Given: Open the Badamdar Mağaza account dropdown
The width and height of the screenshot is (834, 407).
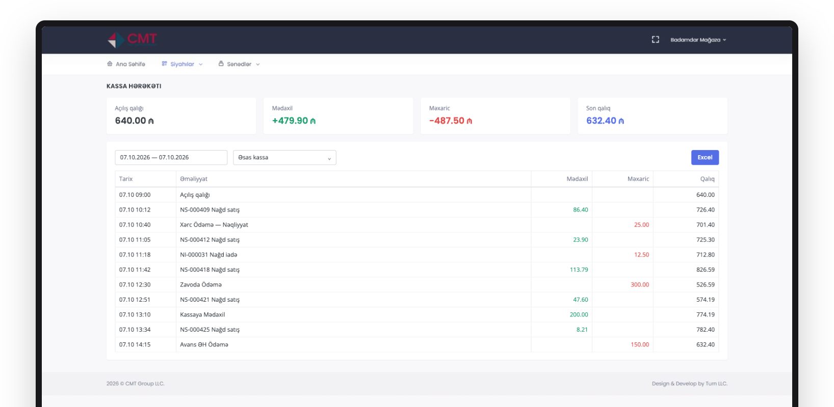Looking at the screenshot, I should (x=698, y=40).
